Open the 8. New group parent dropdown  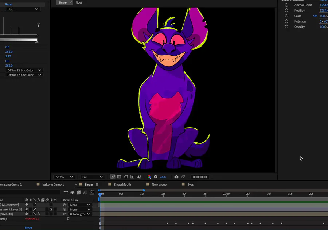point(80,214)
